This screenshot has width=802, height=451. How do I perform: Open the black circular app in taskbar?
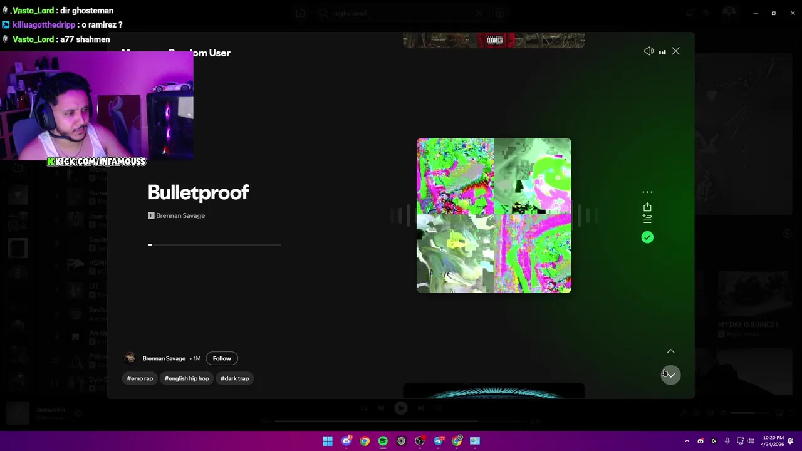(x=402, y=441)
